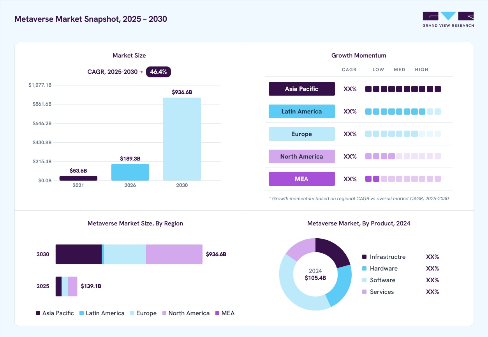Click the Software legend swatch

[364, 280]
